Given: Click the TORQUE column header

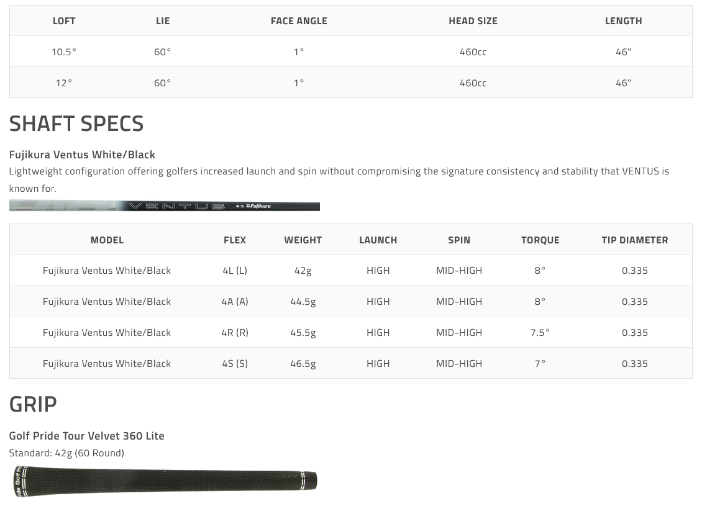Looking at the screenshot, I should pyautogui.click(x=540, y=240).
